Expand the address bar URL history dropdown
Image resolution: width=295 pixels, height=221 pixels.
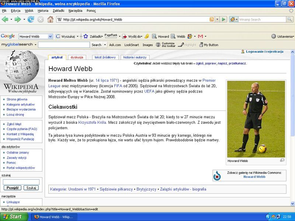click(217, 20)
